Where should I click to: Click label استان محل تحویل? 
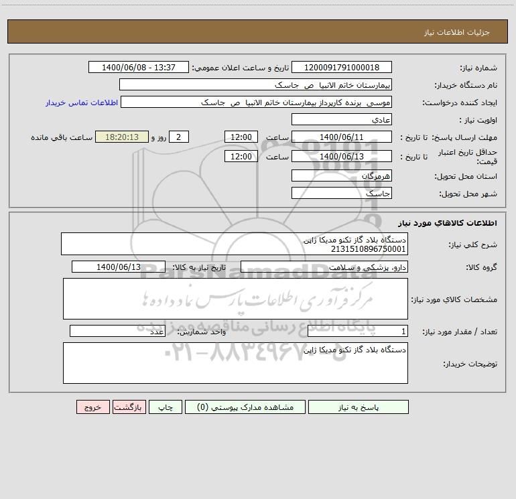tap(466, 176)
